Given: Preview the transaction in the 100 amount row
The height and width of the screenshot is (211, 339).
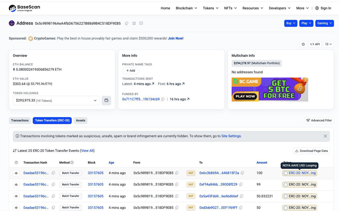Looking at the screenshot, I should [x=16, y=173].
